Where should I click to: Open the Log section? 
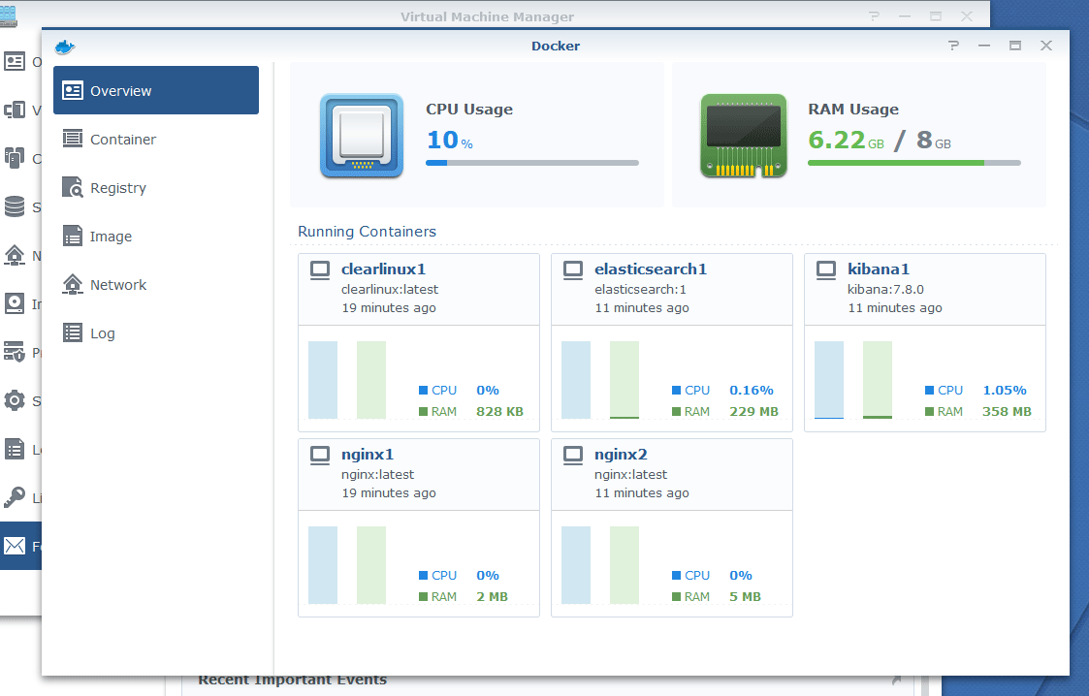click(155, 333)
